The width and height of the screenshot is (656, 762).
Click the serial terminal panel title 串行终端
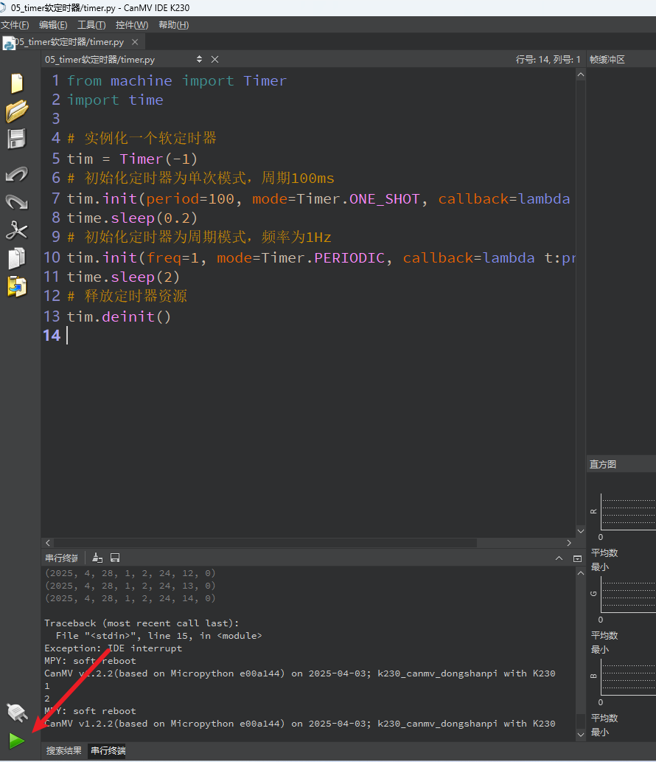(62, 558)
